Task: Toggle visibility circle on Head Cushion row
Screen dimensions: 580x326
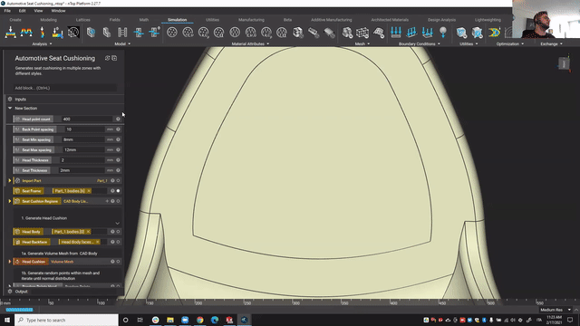Action: pos(119,262)
